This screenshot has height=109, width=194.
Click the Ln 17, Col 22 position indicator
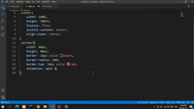143,102
